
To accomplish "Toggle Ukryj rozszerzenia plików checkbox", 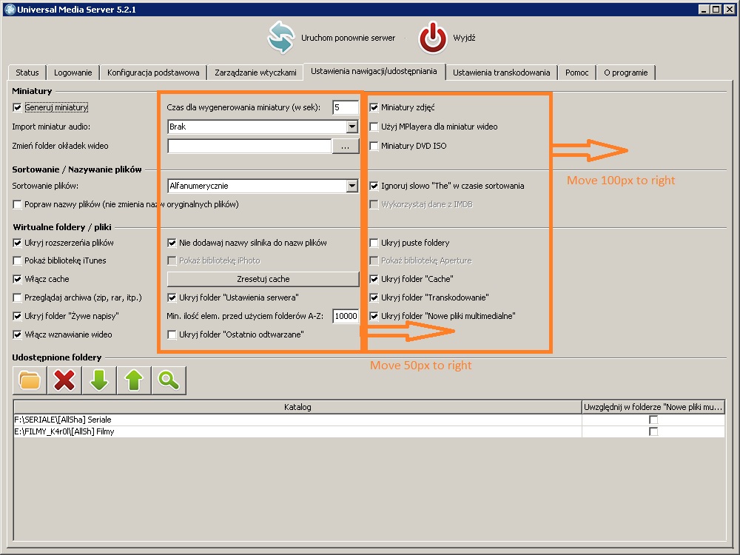I will click(x=18, y=243).
